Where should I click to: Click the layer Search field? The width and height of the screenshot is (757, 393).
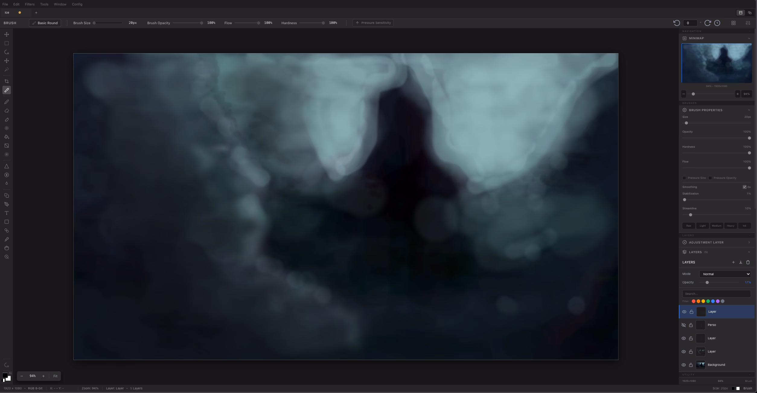(x=717, y=294)
